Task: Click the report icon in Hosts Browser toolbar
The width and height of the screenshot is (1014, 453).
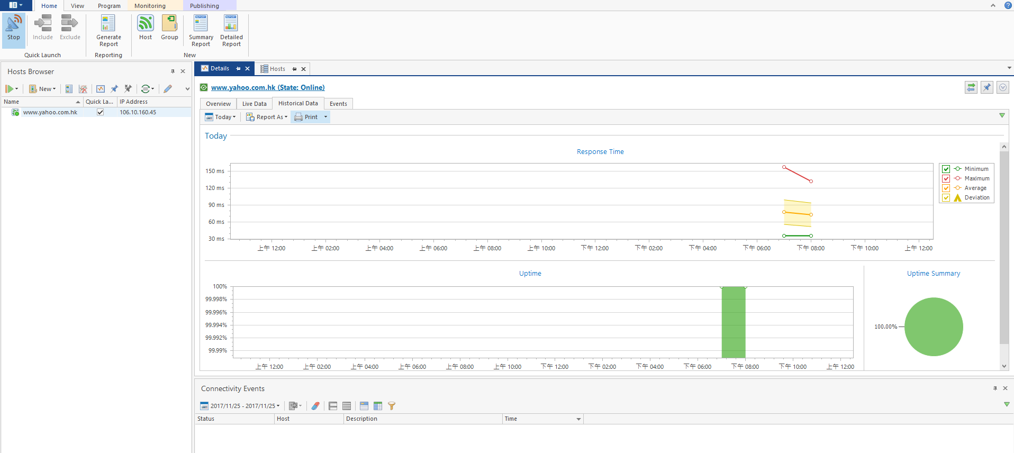Action: (x=69, y=89)
